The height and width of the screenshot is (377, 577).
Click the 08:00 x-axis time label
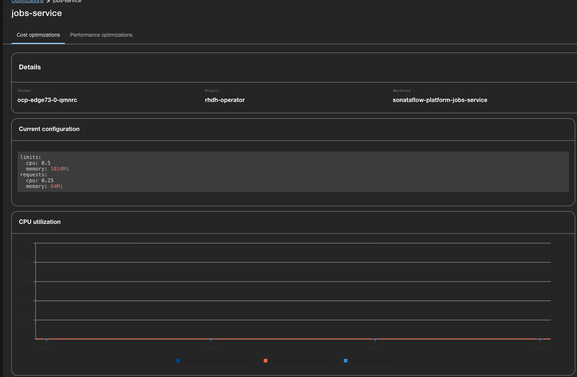(375, 347)
